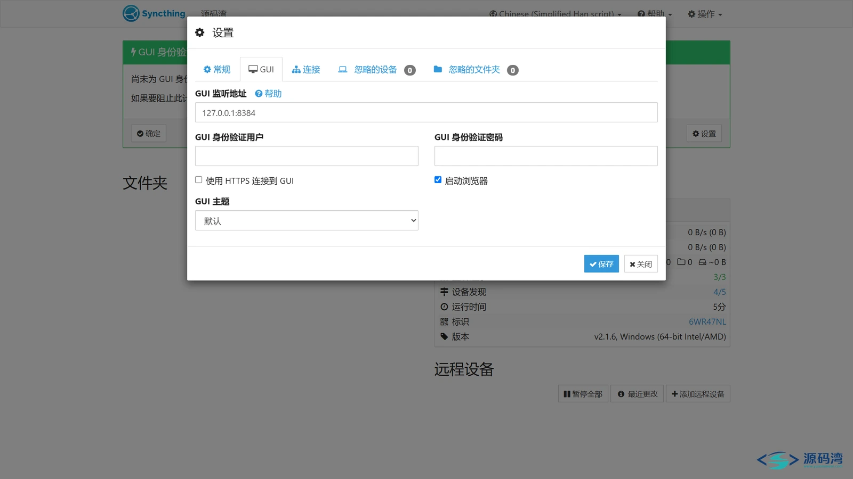Screen dimensions: 853x479
Task: Click the 4/5 discovery status link
Action: click(720, 292)
